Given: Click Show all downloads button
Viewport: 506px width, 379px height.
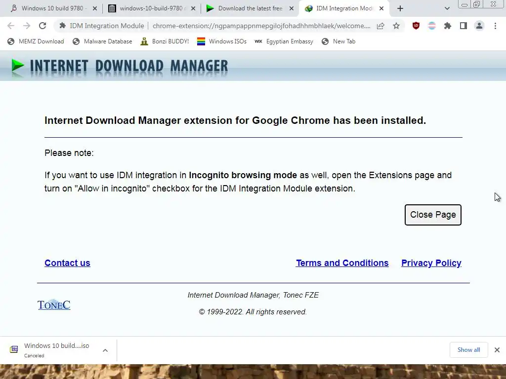Looking at the screenshot, I should coord(468,350).
